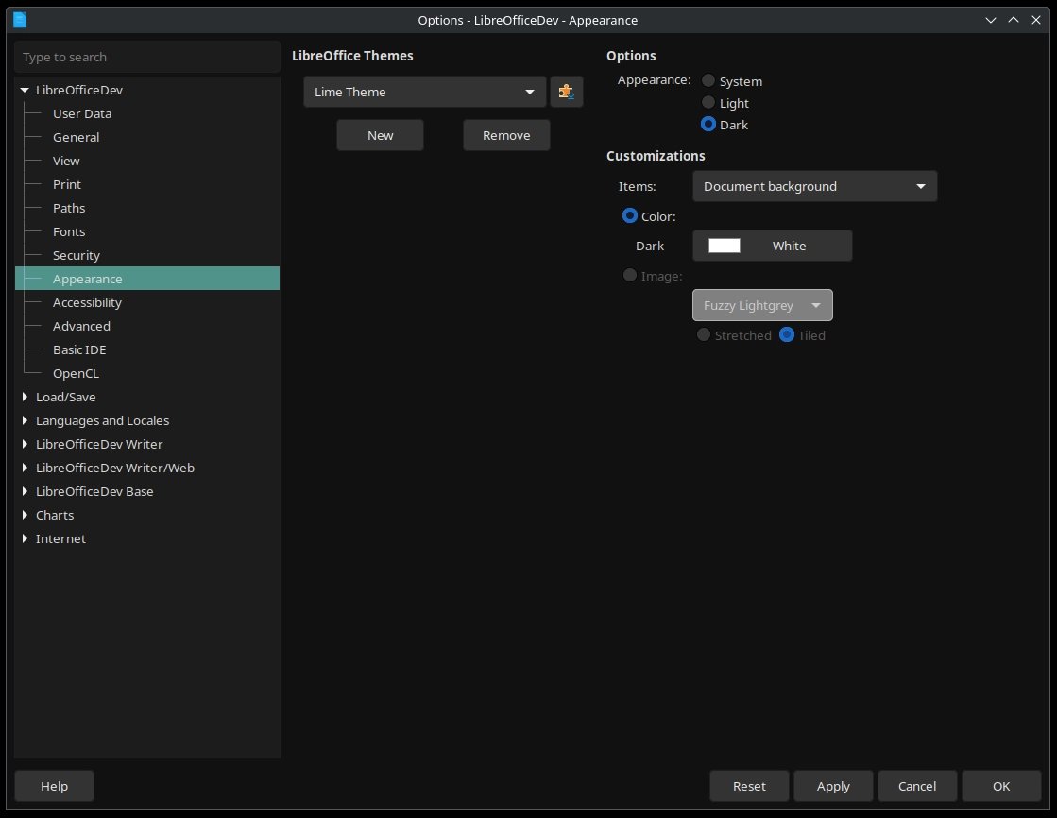The image size is (1057, 818).
Task: Go to the Security options page
Action: 76,255
